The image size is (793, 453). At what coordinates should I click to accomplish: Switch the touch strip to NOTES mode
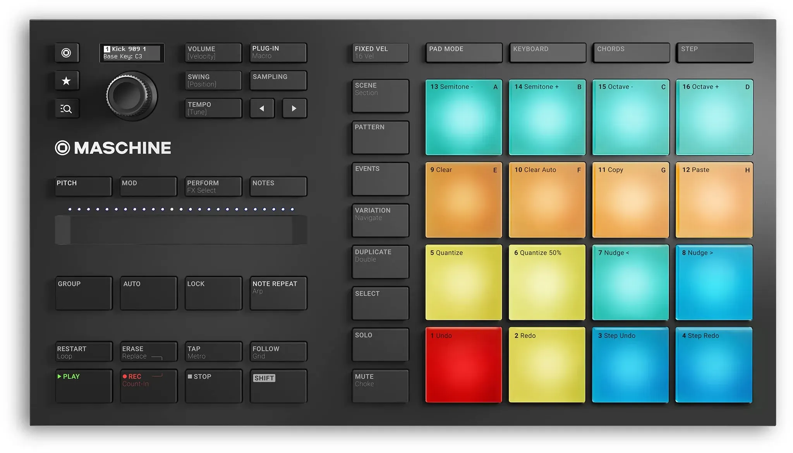tap(278, 186)
